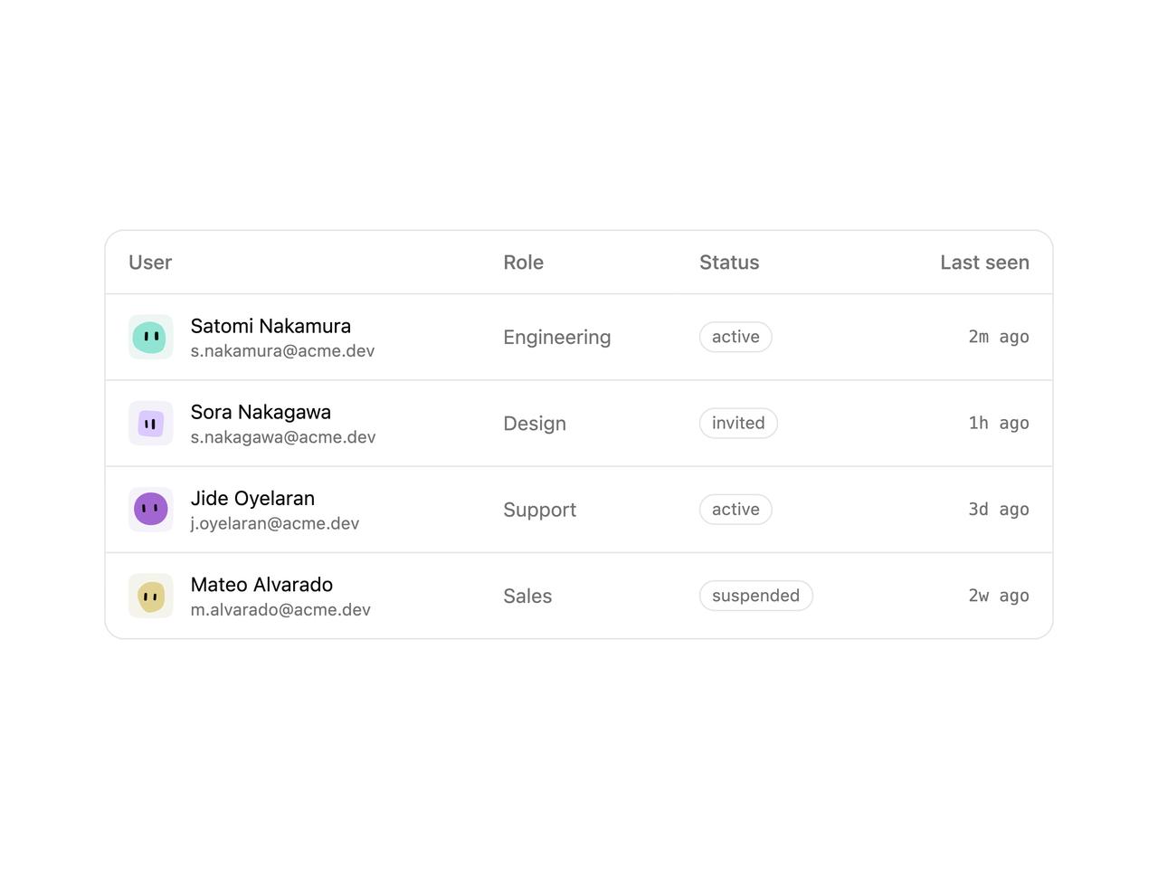Click the Support role cell

(540, 510)
